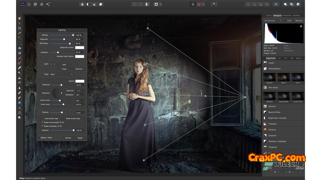Screen dimensions: 321x180
Task: Click the Apply button in Lighting dialog
Action: point(80,138)
